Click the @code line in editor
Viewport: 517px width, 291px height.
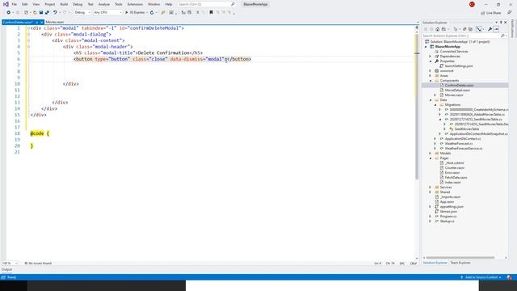point(40,133)
